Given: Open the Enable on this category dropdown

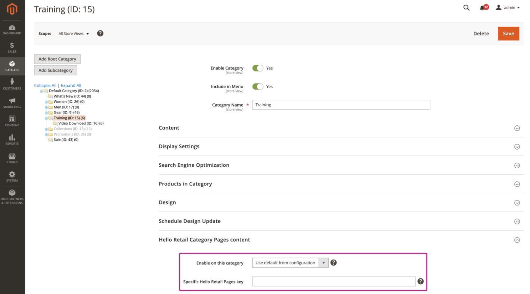Looking at the screenshot, I should pos(290,262).
